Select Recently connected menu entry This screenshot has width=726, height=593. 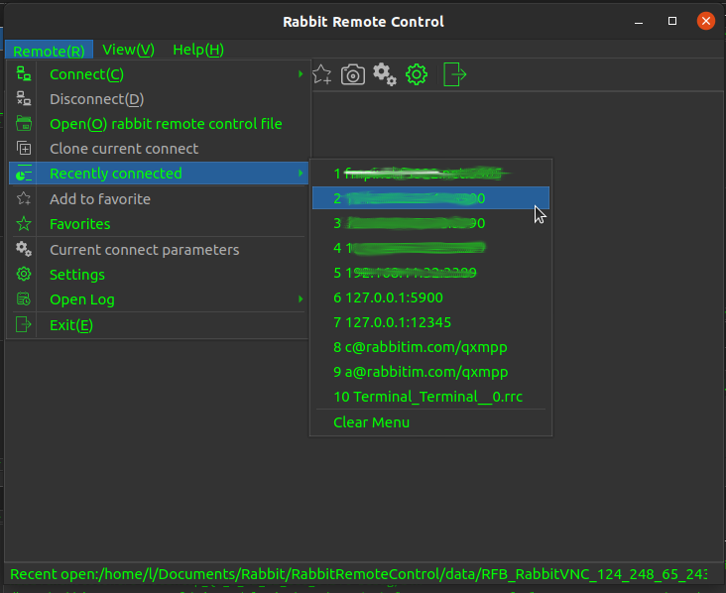pyautogui.click(x=159, y=174)
